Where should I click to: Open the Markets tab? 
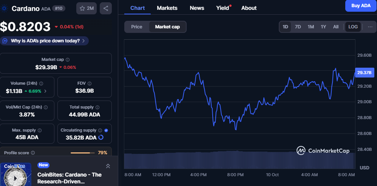[167, 8]
